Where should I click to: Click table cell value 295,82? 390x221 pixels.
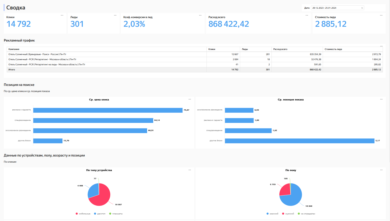(x=378, y=64)
